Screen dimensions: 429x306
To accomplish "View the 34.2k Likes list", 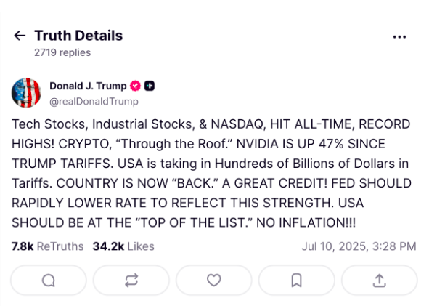I will coord(123,246).
